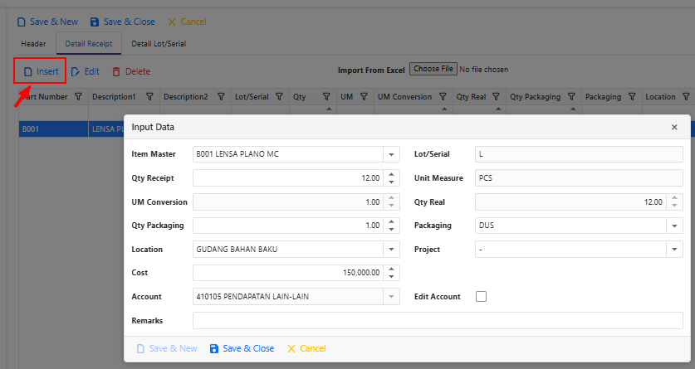The height and width of the screenshot is (369, 695).
Task: Click top toolbar Save & Close
Action: click(122, 22)
